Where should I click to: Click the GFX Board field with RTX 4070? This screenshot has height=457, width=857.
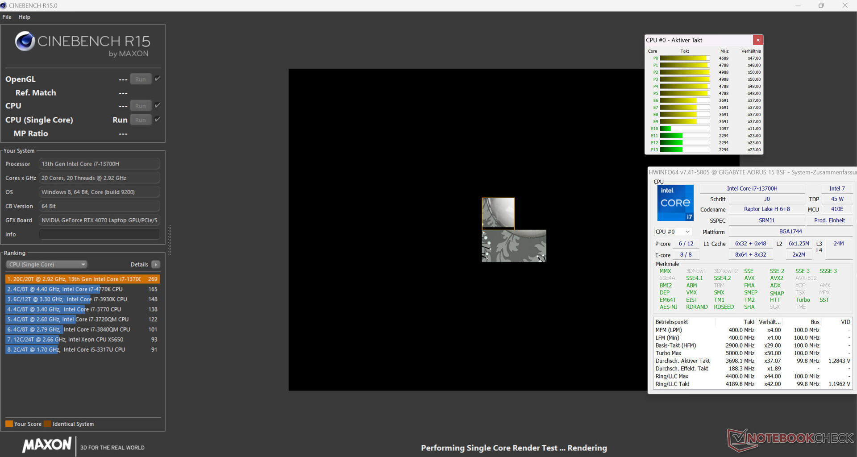coord(100,220)
